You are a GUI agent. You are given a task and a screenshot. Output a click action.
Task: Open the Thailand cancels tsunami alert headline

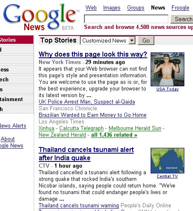pyautogui.click(x=86, y=154)
